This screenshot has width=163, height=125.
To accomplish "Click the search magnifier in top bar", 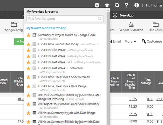I will (x=117, y=5).
